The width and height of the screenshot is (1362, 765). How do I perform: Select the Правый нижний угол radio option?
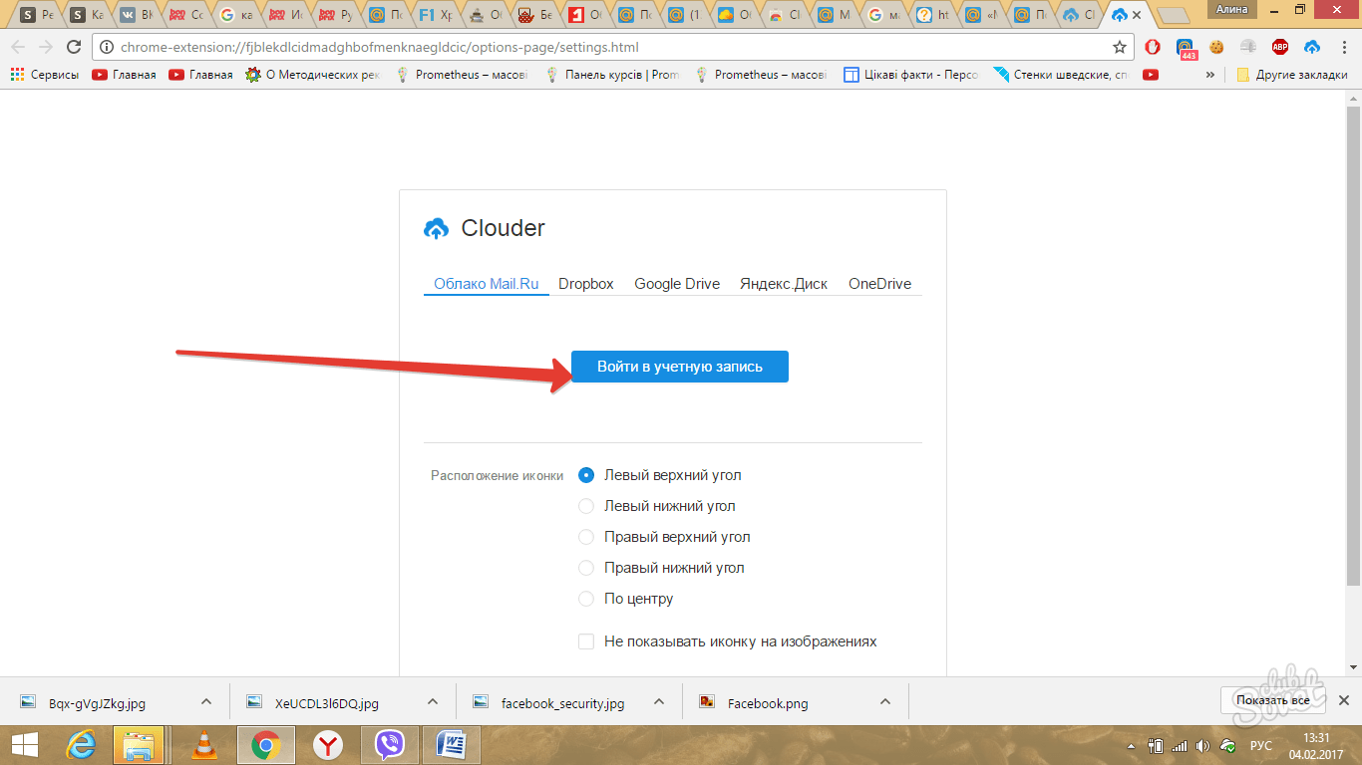click(x=586, y=568)
